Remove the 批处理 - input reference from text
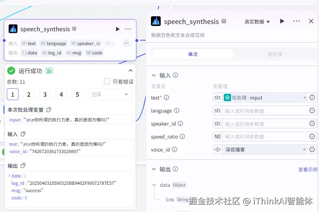This screenshot has width=319, height=212. pos(304,97)
